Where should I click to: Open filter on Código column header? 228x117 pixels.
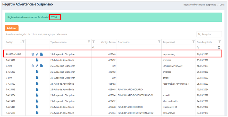(x=23, y=42)
